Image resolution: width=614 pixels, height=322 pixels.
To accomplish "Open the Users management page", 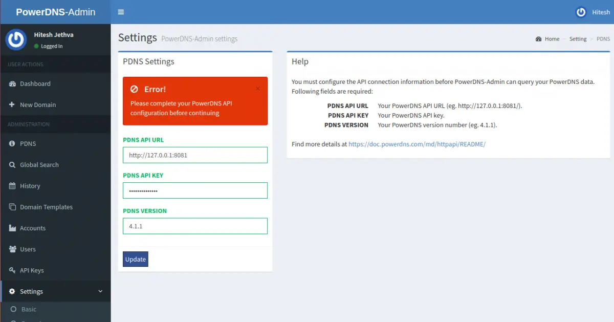I will coord(28,249).
